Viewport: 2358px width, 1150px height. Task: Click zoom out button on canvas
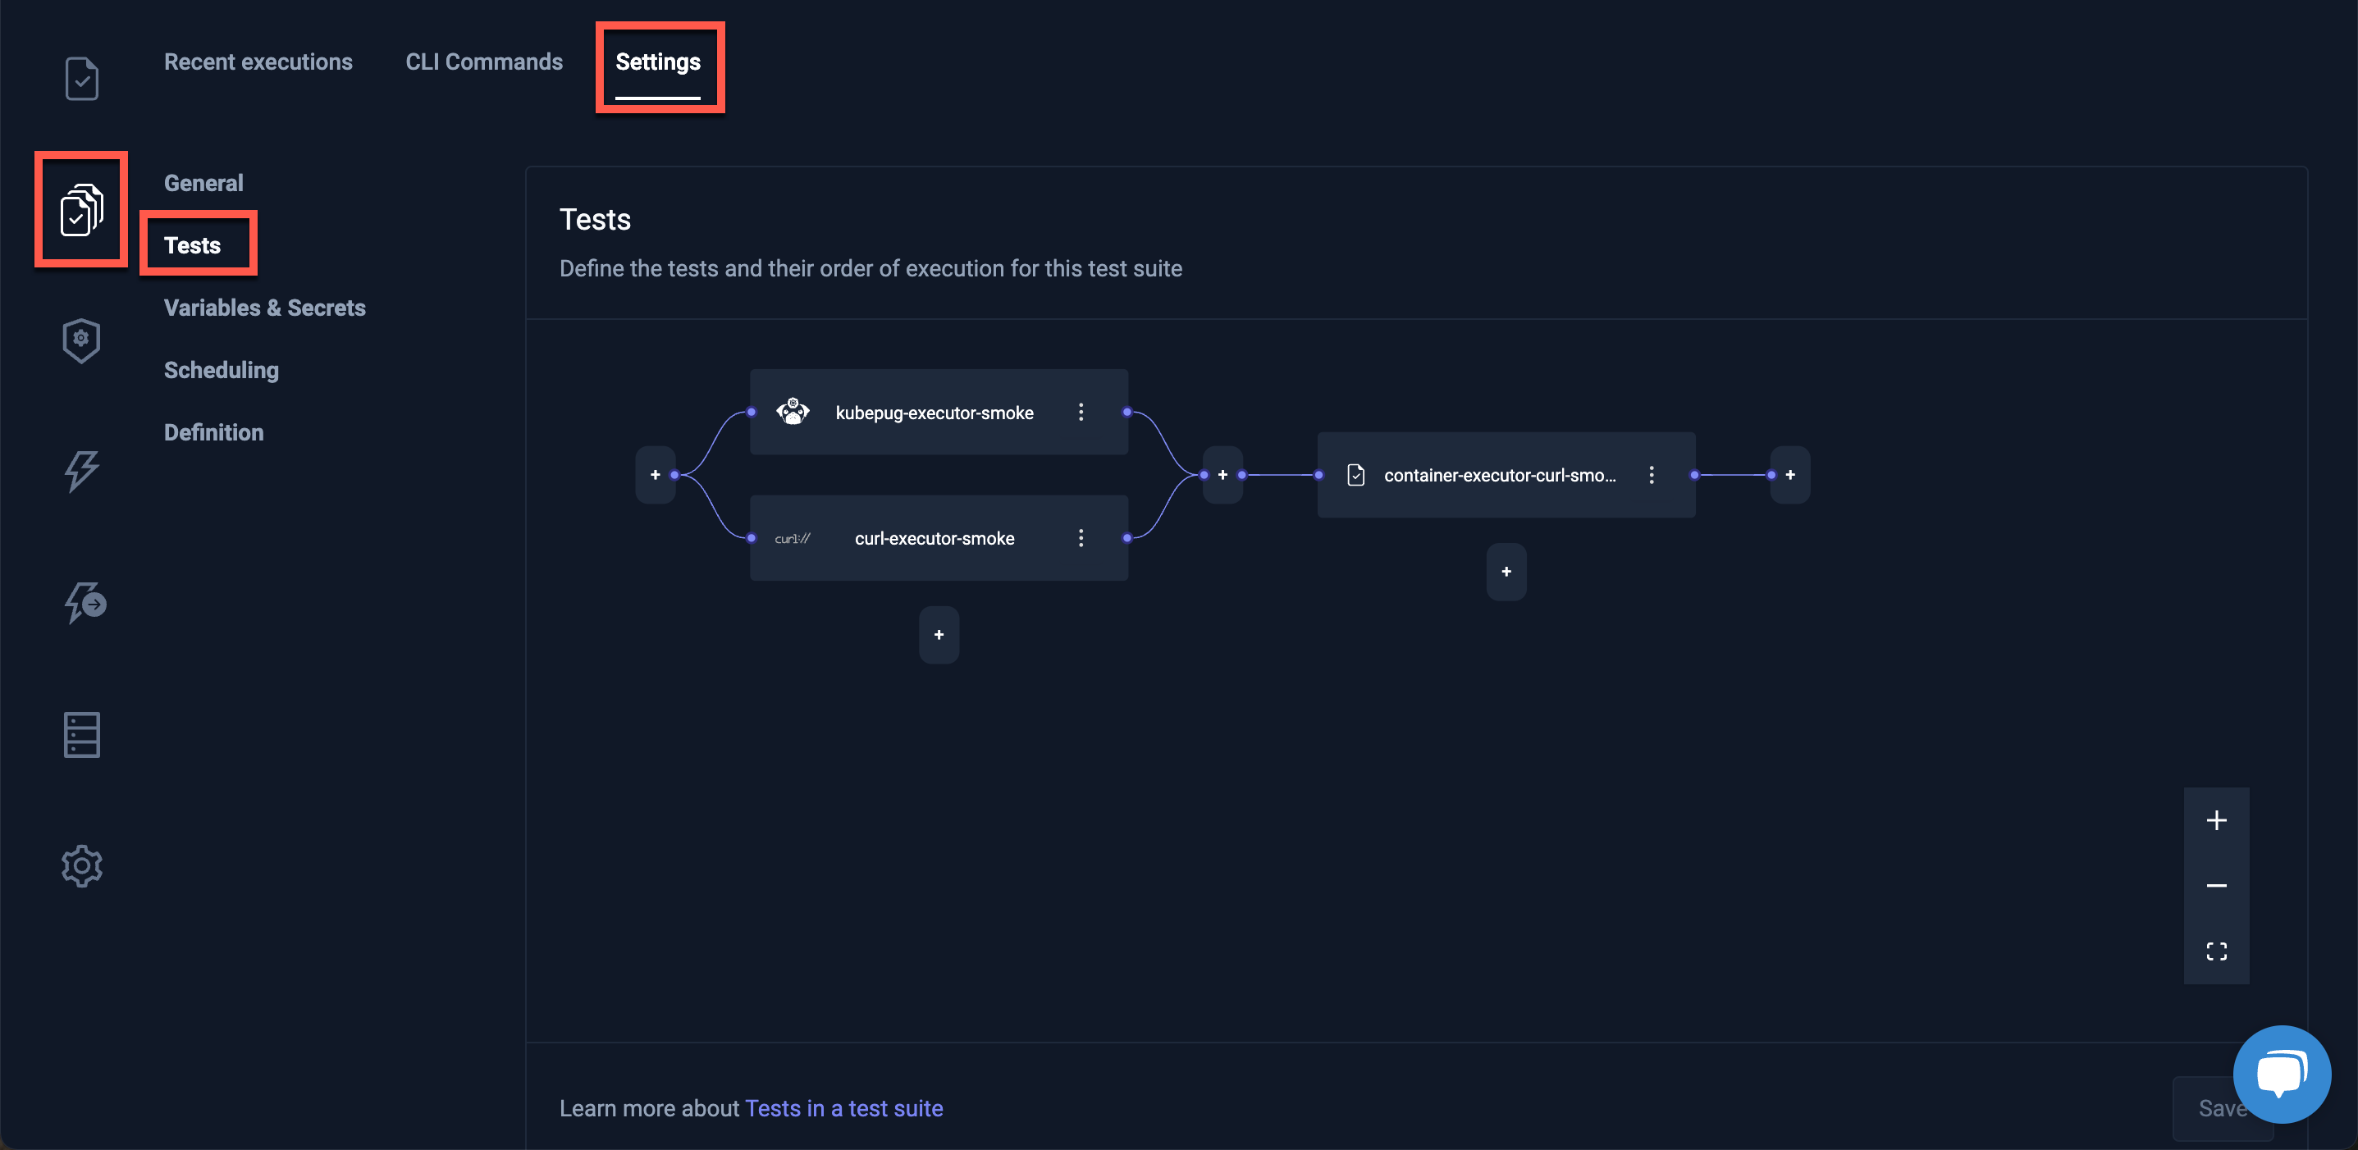(x=2219, y=885)
